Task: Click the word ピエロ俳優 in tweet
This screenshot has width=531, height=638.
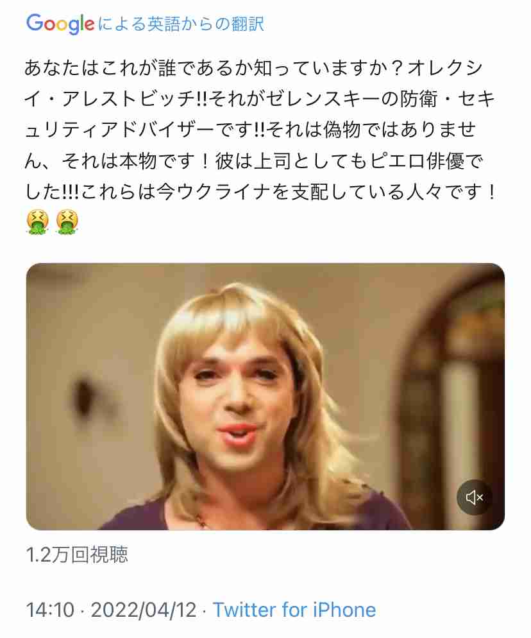Action: point(417,162)
